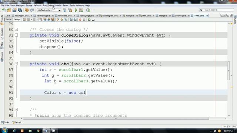Click Find Next Occurrence icon
Image resolution: width=237 pixels, height=133 pixels.
pyautogui.click(x=49, y=20)
